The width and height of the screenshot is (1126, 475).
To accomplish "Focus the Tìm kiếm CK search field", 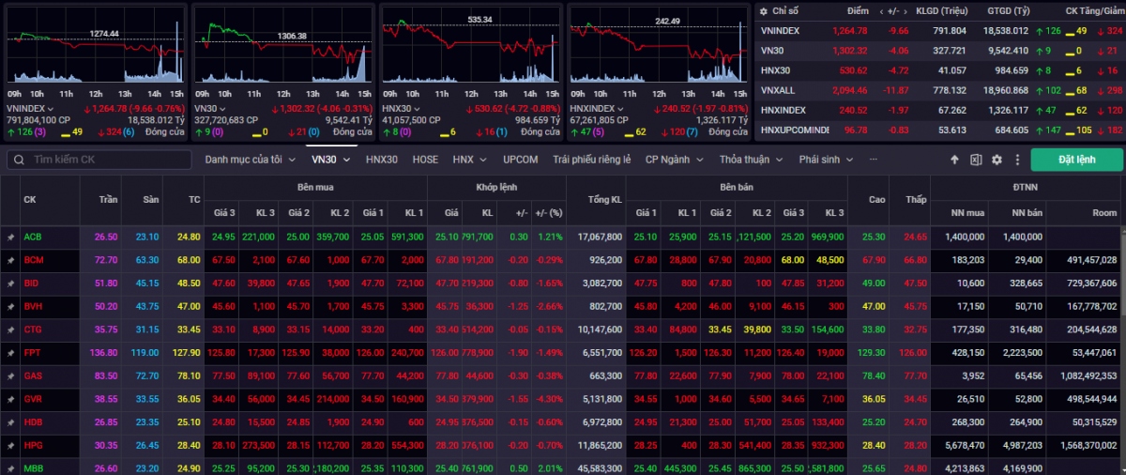I will click(x=99, y=160).
